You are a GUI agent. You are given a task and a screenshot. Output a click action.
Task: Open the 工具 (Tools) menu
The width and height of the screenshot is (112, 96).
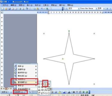46,5
